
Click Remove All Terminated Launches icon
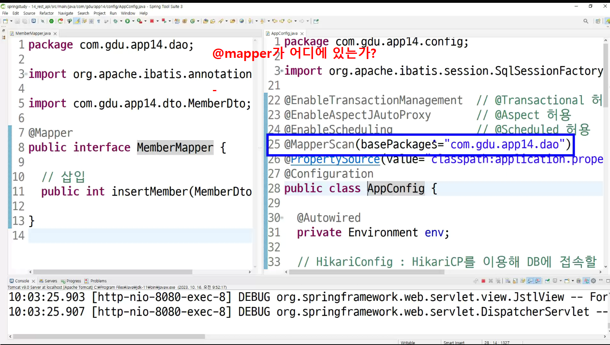coord(498,281)
